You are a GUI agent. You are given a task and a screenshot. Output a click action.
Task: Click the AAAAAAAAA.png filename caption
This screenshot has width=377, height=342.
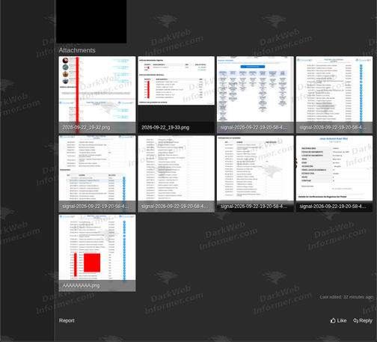tap(81, 286)
